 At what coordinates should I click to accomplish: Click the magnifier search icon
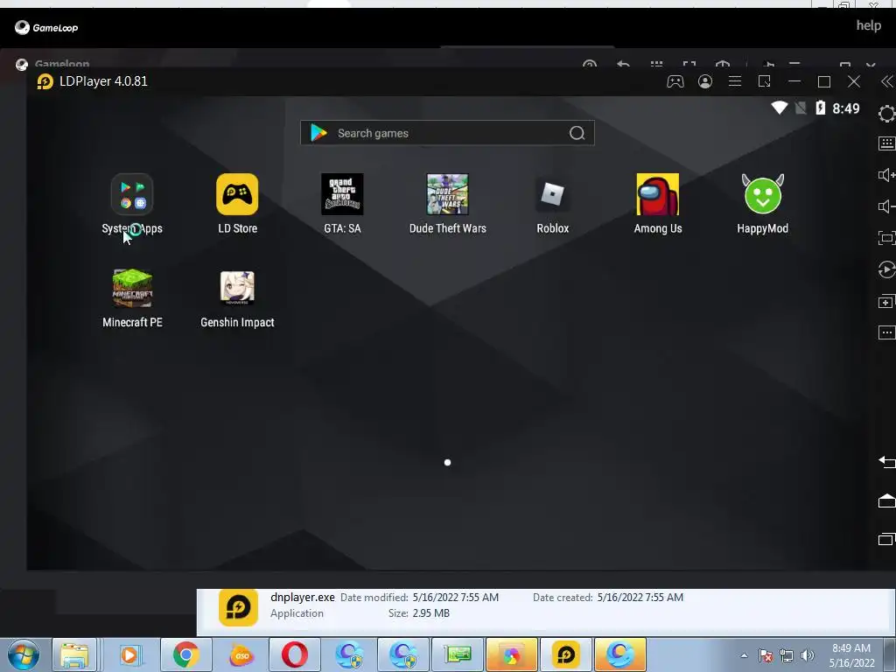(x=577, y=133)
